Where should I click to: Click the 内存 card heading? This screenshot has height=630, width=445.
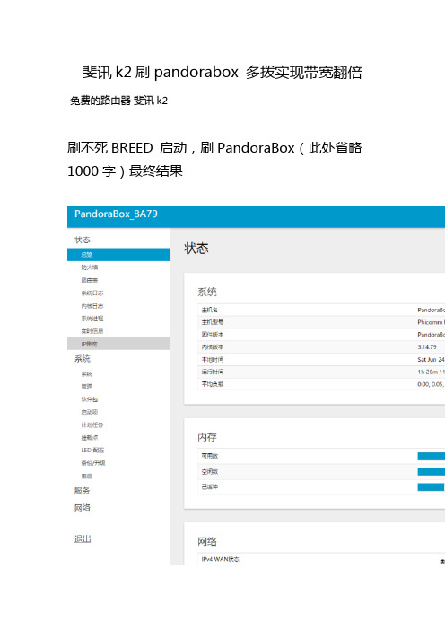pyautogui.click(x=207, y=437)
